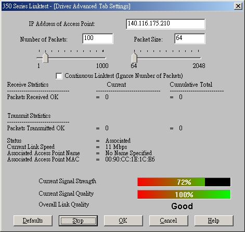Click the 'Associated Access Point Name' label
The height and width of the screenshot is (232, 245).
point(44,153)
